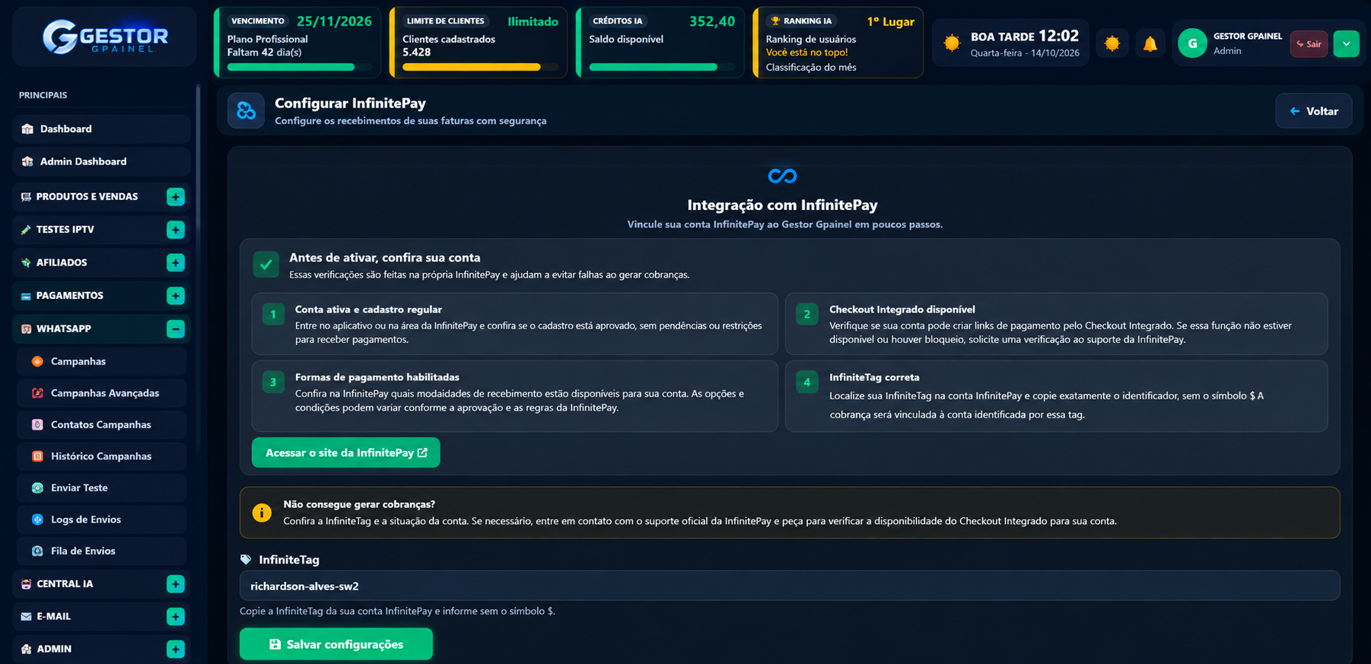
Task: Toggle the sun theme switch icon
Action: pos(1112,43)
